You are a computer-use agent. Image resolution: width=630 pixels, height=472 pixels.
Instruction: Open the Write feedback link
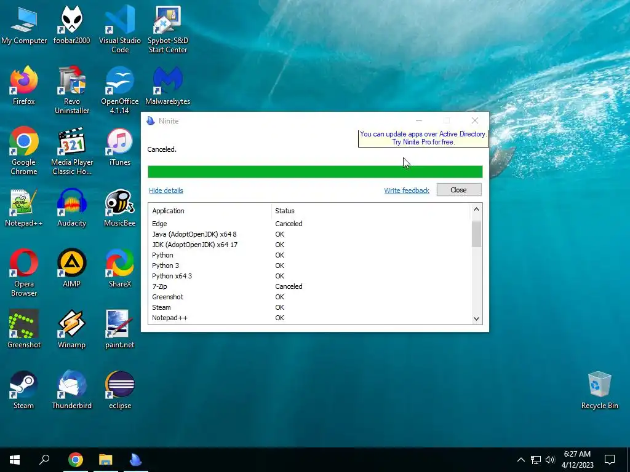click(407, 191)
